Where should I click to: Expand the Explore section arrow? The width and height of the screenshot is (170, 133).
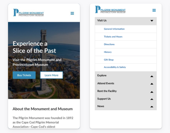(152, 76)
